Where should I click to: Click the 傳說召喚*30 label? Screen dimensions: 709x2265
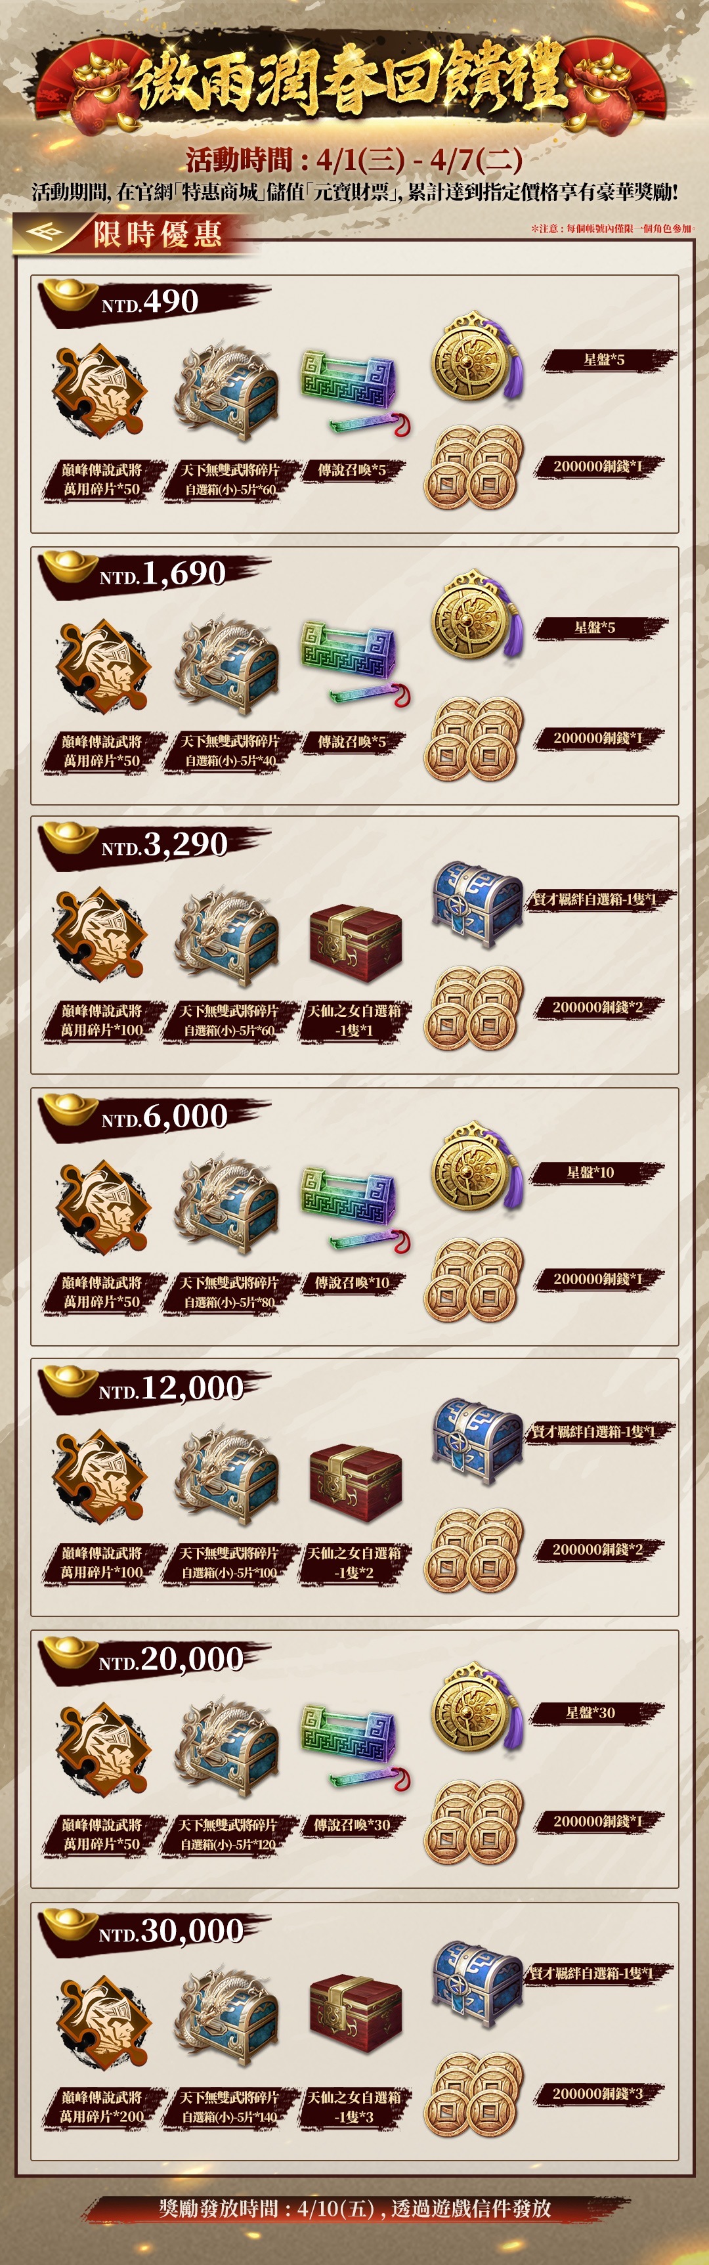tap(352, 1824)
